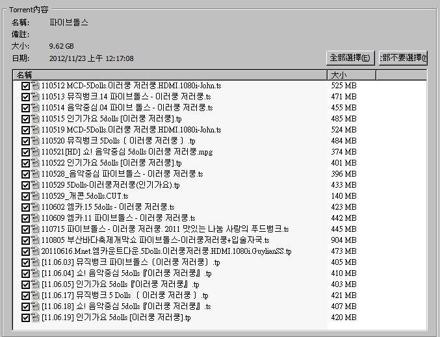440x337 pixels.
Task: Click the file icon of 110520 row
Action: pyautogui.click(x=35, y=141)
